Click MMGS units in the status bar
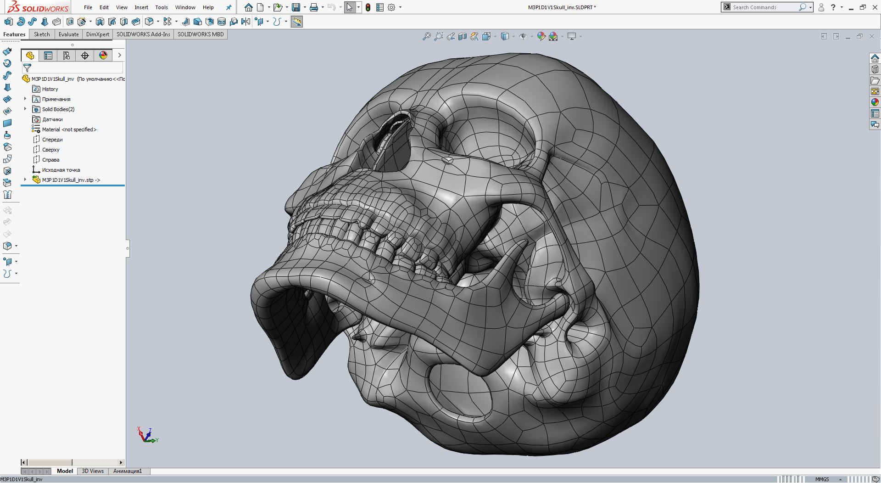This screenshot has width=881, height=483. (x=823, y=479)
